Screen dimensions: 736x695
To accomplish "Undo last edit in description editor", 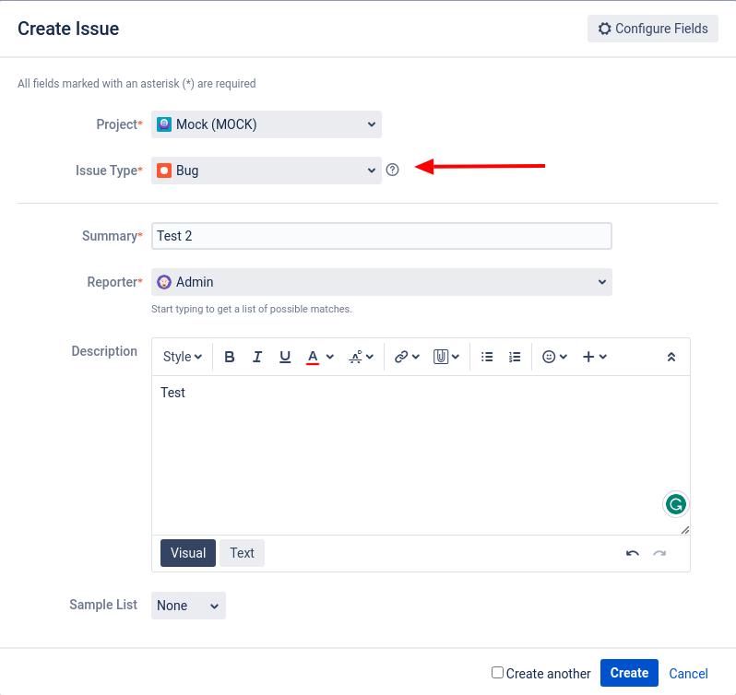I will point(633,553).
